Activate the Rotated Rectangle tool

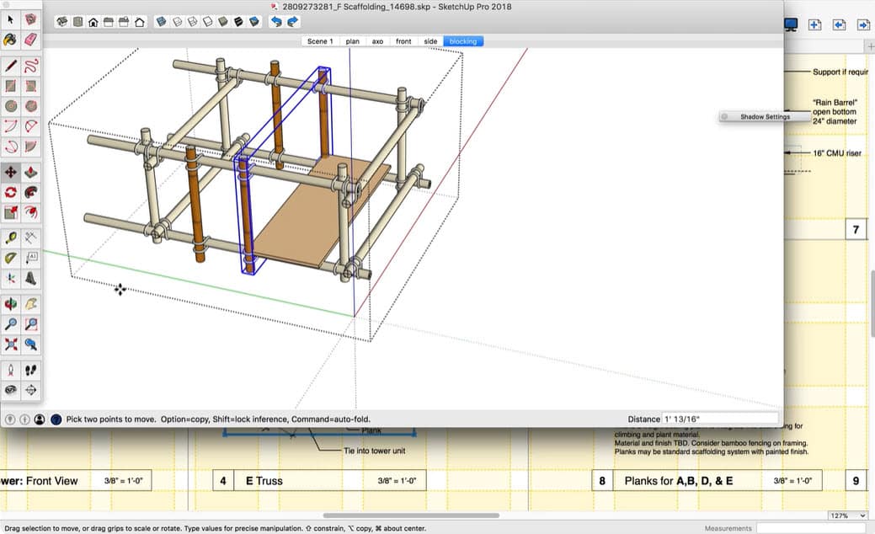point(30,86)
